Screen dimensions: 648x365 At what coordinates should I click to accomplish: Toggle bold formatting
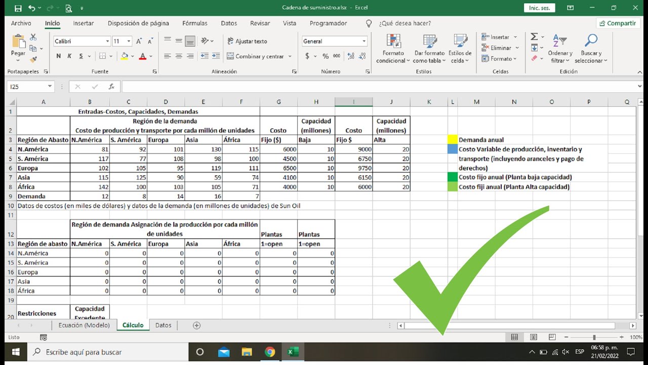point(59,56)
